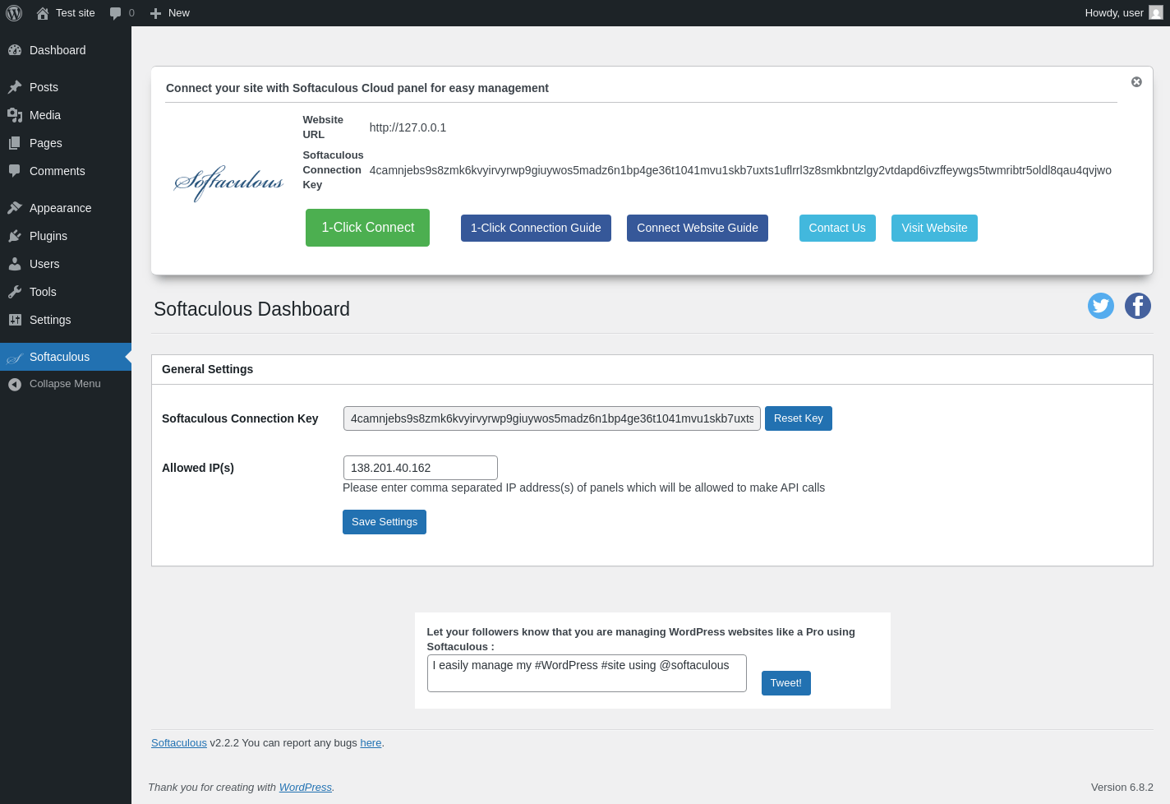Click Save Settings button
This screenshot has width=1170, height=804.
point(385,522)
